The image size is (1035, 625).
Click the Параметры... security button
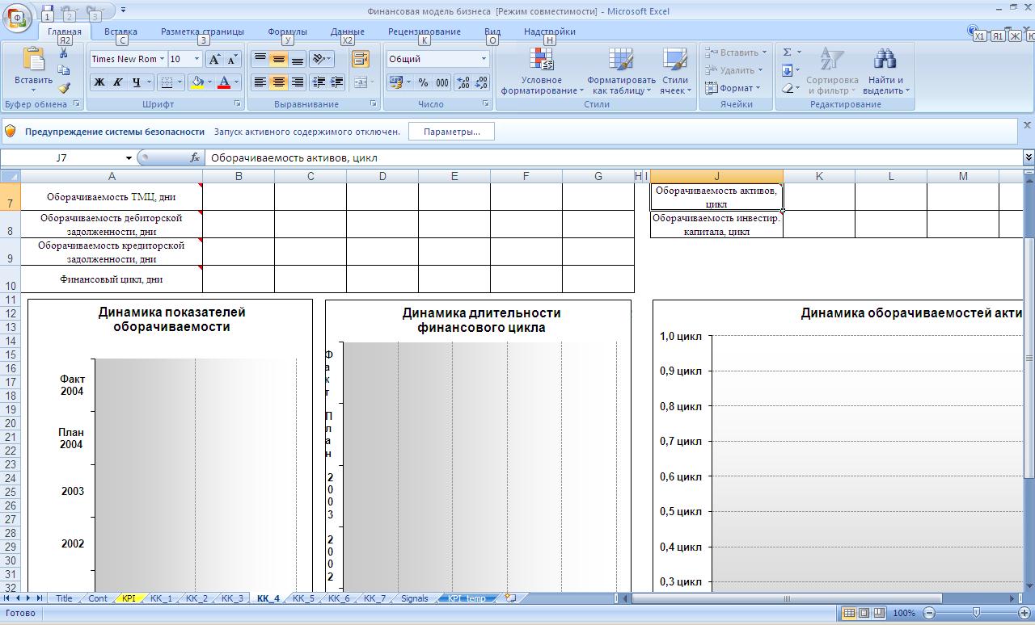click(451, 132)
